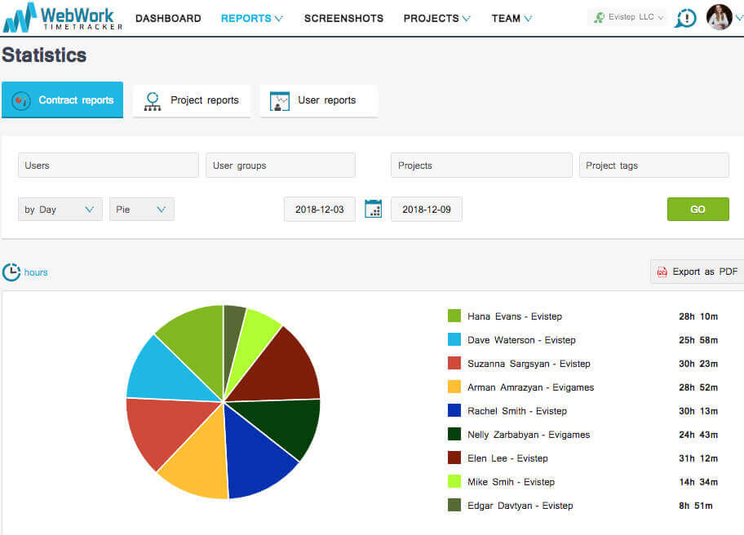
Task: Select 'Nelly Zarbabyan - Evigames' legend label
Action: 529,435
